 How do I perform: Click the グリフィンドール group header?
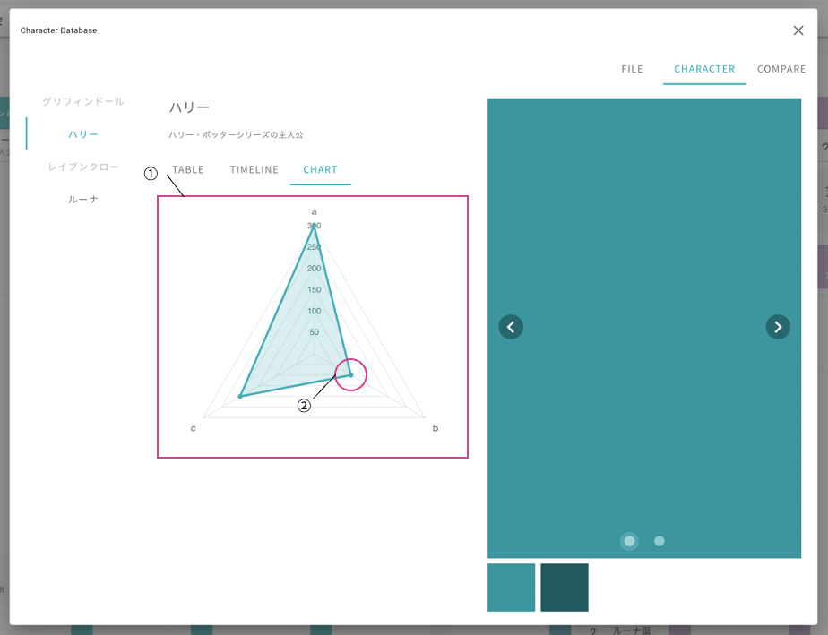pyautogui.click(x=83, y=101)
